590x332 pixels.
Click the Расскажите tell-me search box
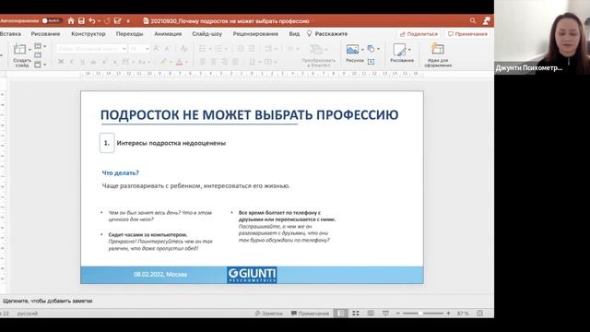tap(327, 34)
